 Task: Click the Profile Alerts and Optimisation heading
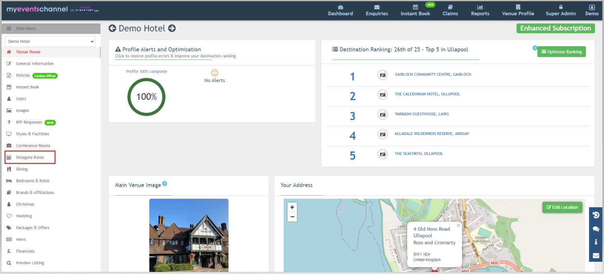[x=158, y=49]
